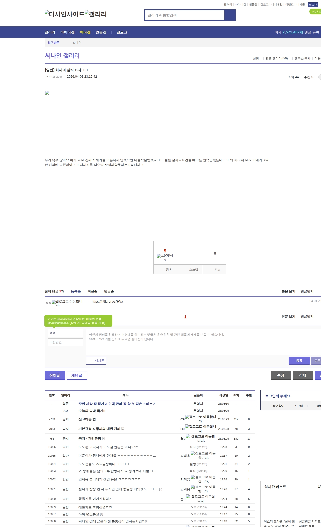Open the 설정 gallery settings menu
321x527 pixels.
256,58
